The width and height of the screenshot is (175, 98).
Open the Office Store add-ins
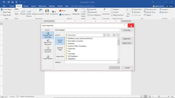tap(63, 11)
